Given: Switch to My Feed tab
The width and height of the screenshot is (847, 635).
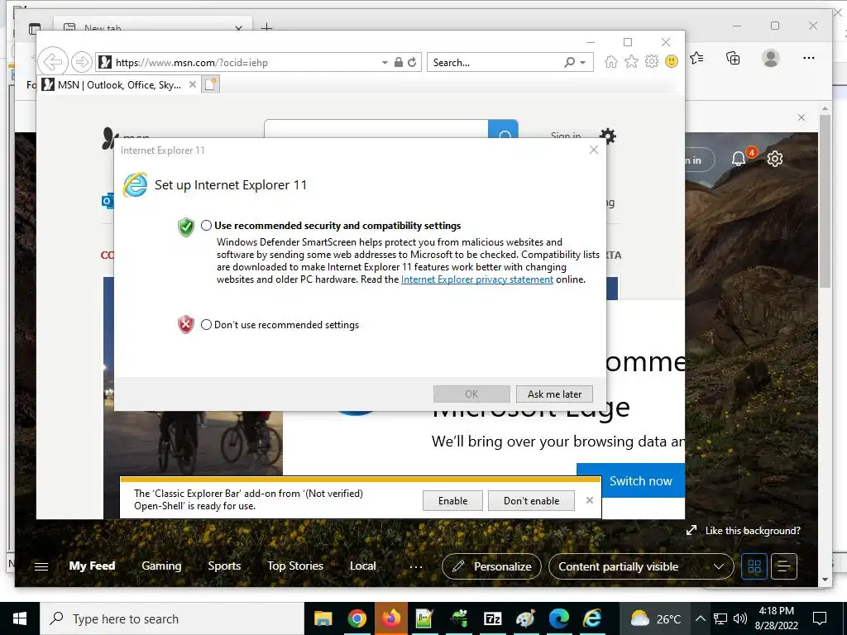Looking at the screenshot, I should coord(92,566).
